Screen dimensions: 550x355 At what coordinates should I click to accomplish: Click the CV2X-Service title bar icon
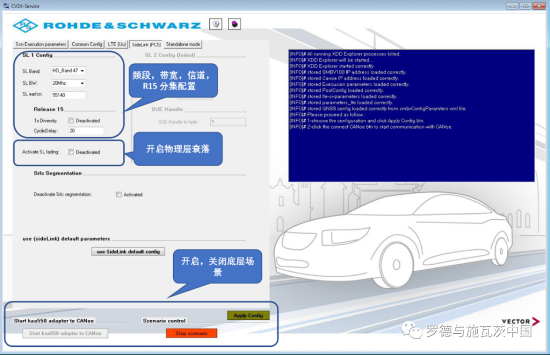6,6
